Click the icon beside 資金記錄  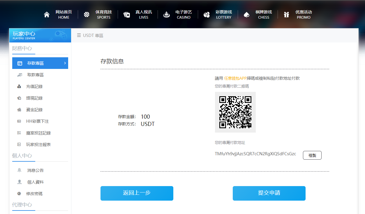pyautogui.click(x=19, y=110)
